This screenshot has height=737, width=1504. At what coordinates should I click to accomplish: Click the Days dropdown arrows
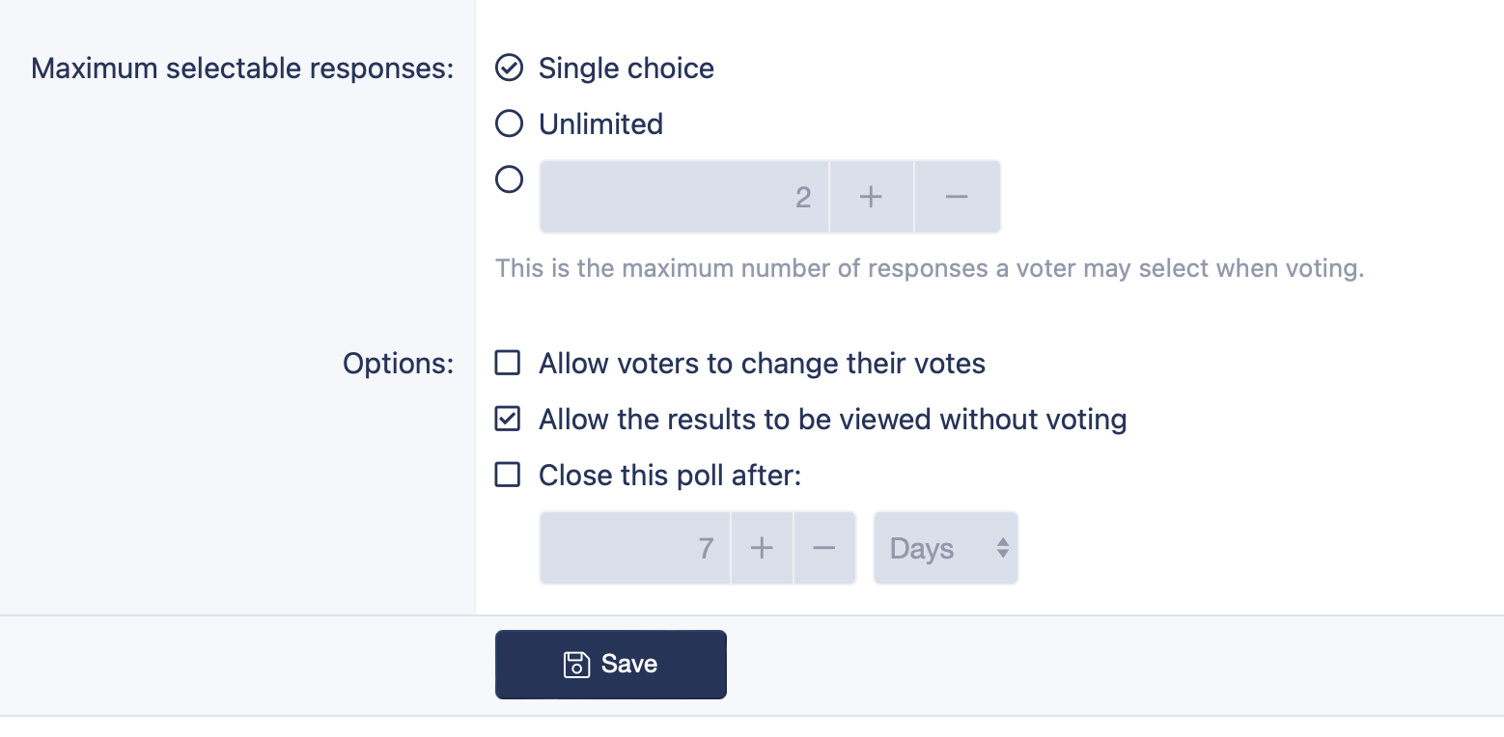pyautogui.click(x=1002, y=548)
